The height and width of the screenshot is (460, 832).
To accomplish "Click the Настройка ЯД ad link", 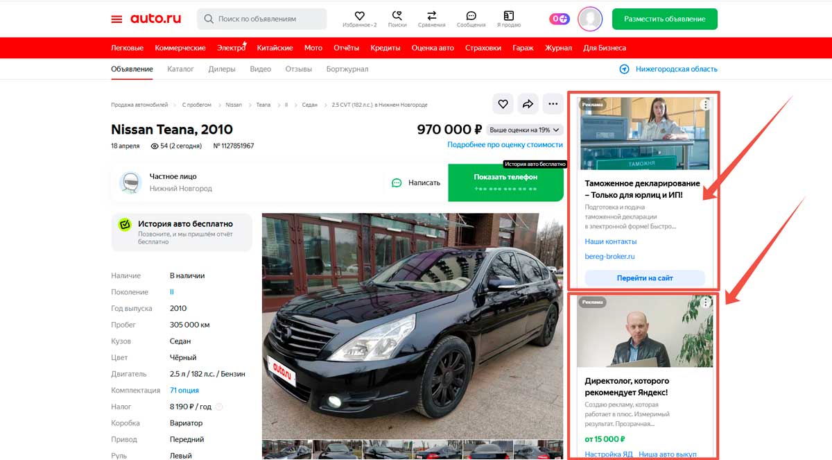I will 608,454.
